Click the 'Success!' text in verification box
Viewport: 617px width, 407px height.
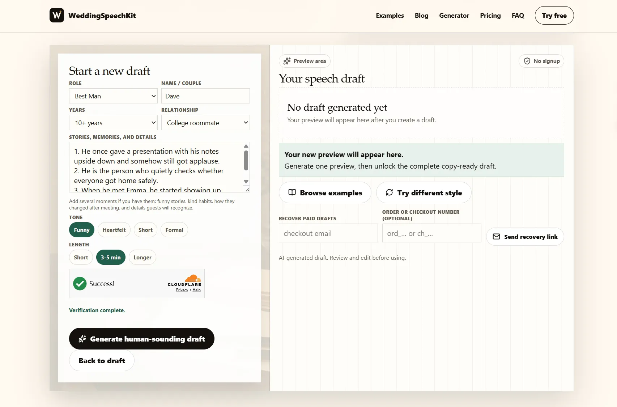click(x=102, y=284)
